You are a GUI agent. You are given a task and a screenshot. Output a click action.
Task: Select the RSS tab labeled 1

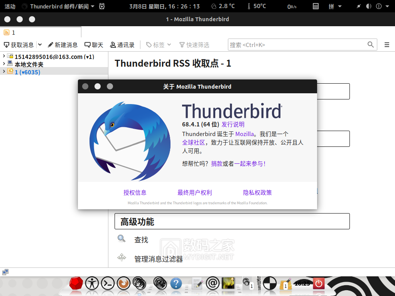(x=41, y=32)
